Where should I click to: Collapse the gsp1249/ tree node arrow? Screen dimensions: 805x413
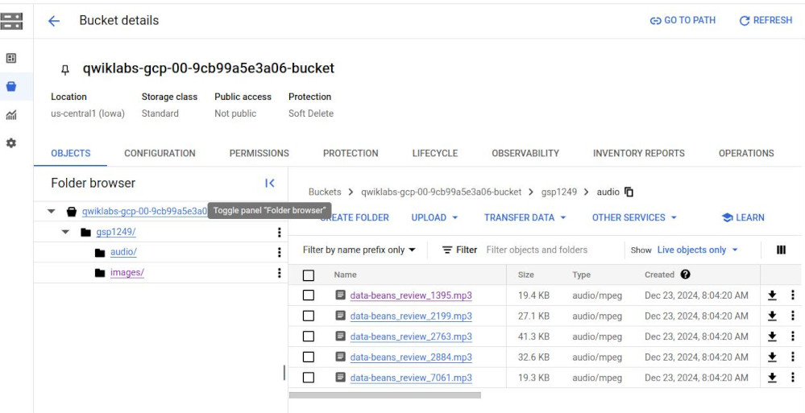click(x=65, y=232)
